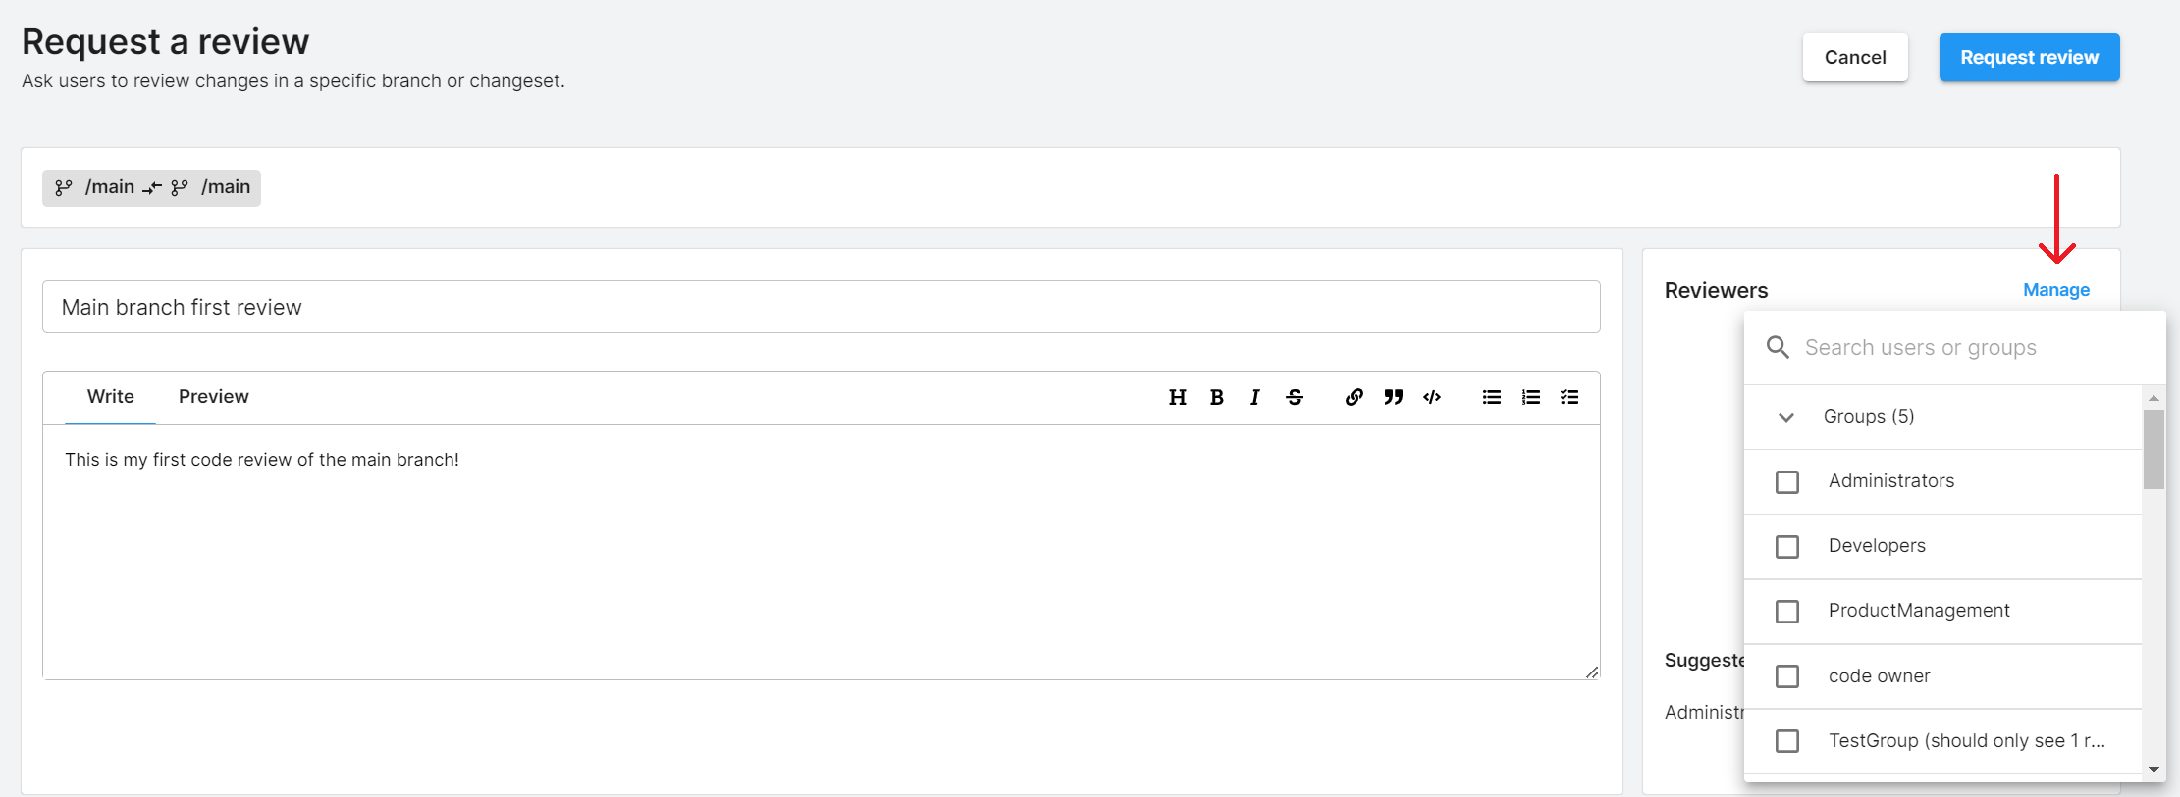The image size is (2180, 797).
Task: Tick the ProductManagement checkbox
Action: pyautogui.click(x=1787, y=612)
